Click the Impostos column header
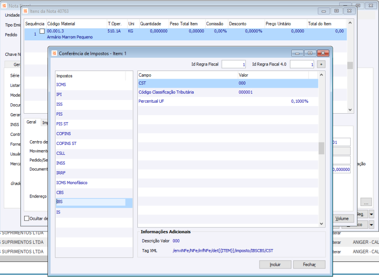 [x=90, y=76]
